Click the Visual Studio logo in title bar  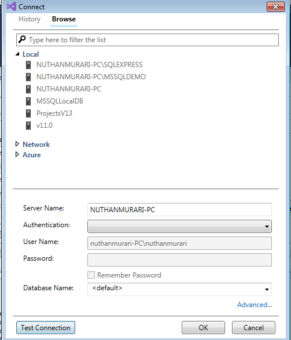(12, 6)
